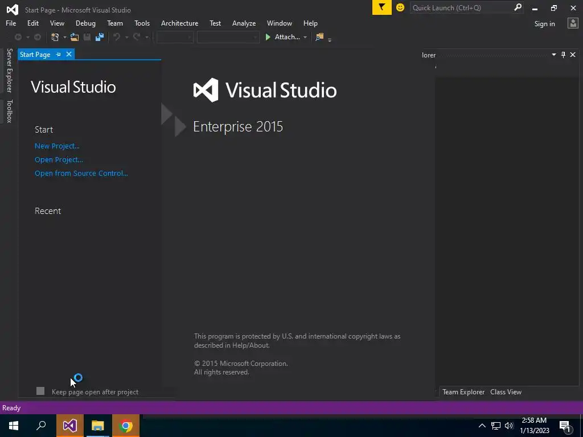Open the Window menu
Image resolution: width=583 pixels, height=437 pixels.
point(279,23)
